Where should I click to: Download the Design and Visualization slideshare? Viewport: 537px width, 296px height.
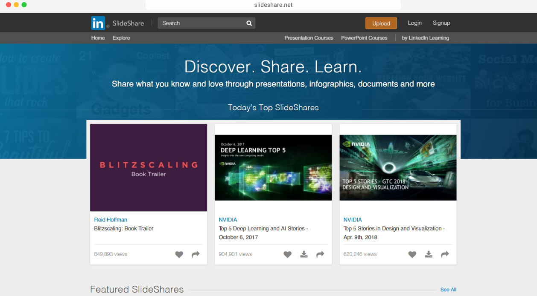pos(429,254)
